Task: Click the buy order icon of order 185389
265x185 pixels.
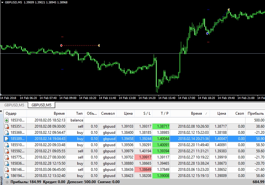Action: point(6,139)
